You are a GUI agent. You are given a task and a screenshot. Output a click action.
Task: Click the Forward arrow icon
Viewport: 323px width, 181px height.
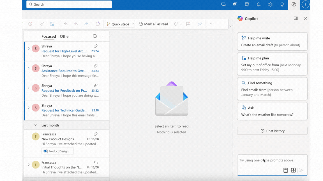(x=86, y=24)
